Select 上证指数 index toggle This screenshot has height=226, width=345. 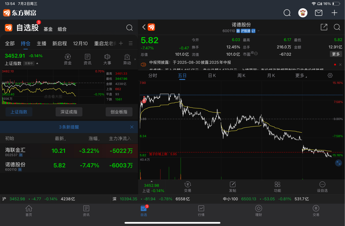click(19, 112)
